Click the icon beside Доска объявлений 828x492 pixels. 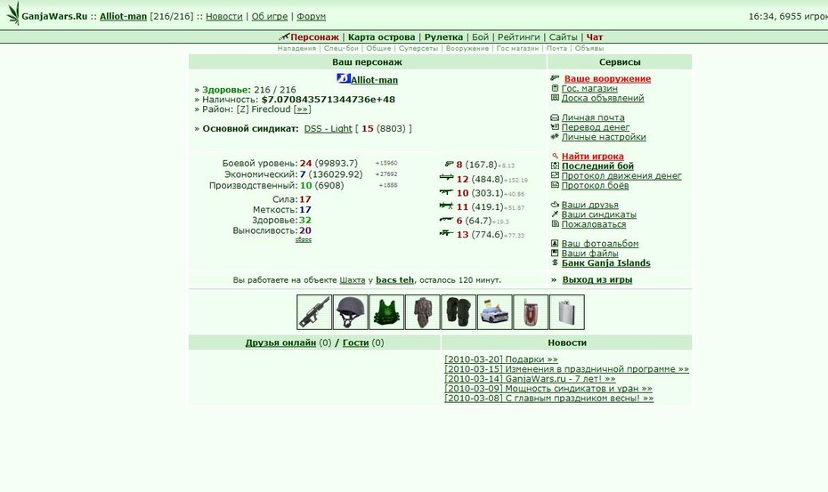(555, 98)
